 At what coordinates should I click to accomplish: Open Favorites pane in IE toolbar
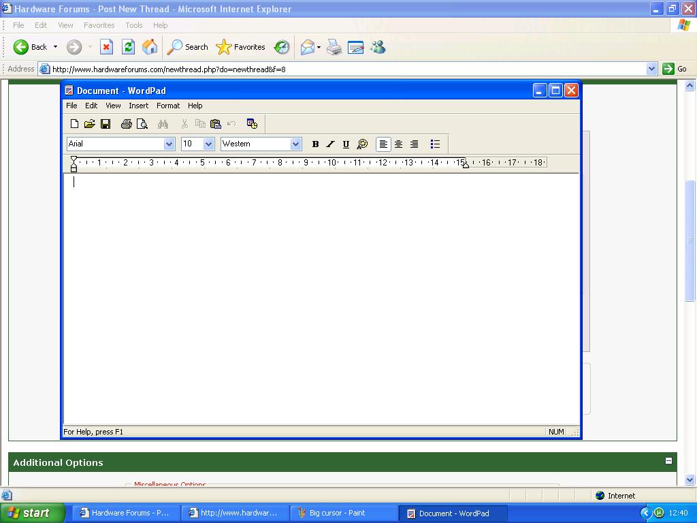(240, 47)
